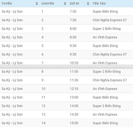Click An Vĩnh Express in trip 7 row
This screenshot has width=133, height=128.
click(x=105, y=63)
